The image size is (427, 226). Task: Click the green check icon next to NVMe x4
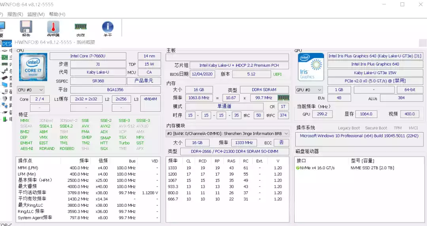point(298,168)
